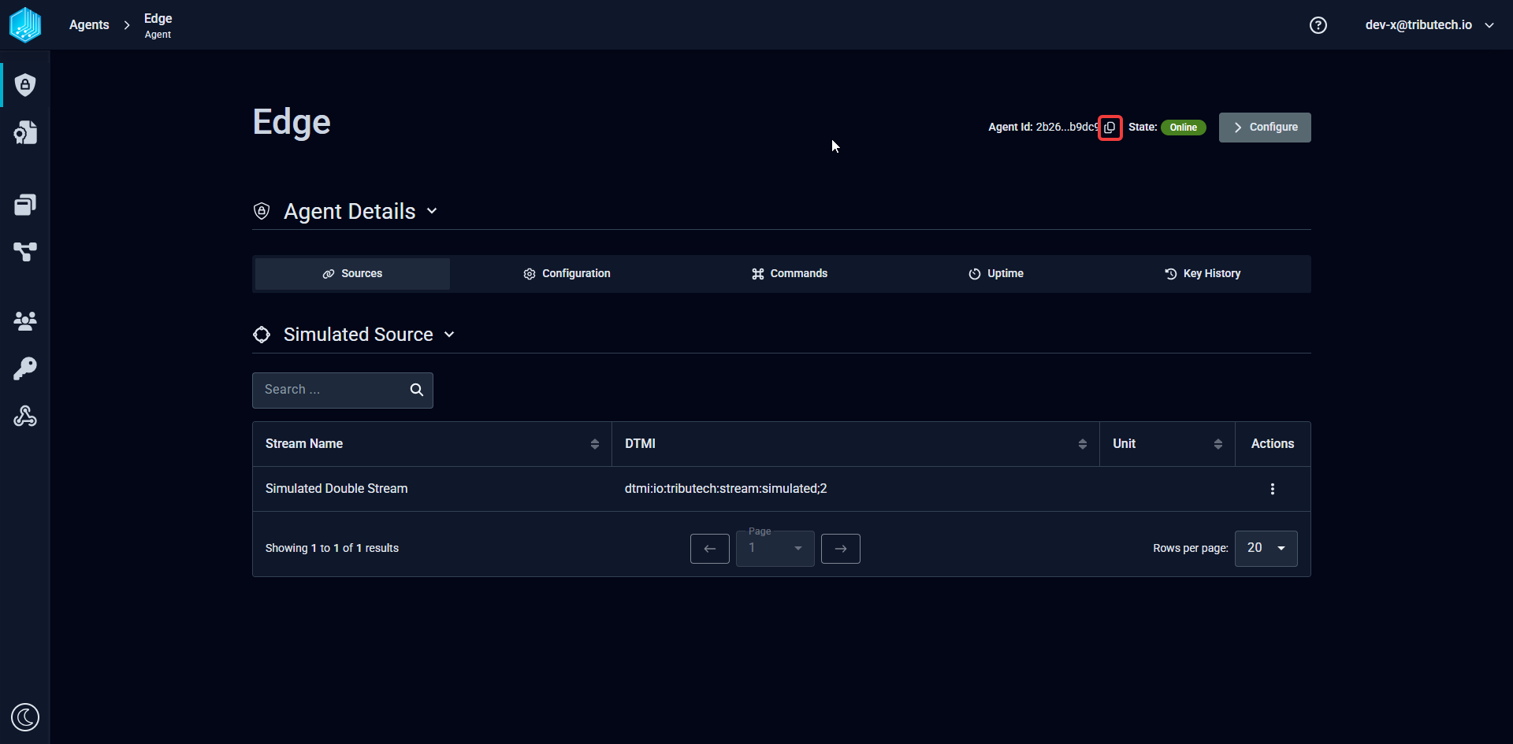Click the dtmi:io:tributech:stream:simulated;2 cell

[x=726, y=489]
